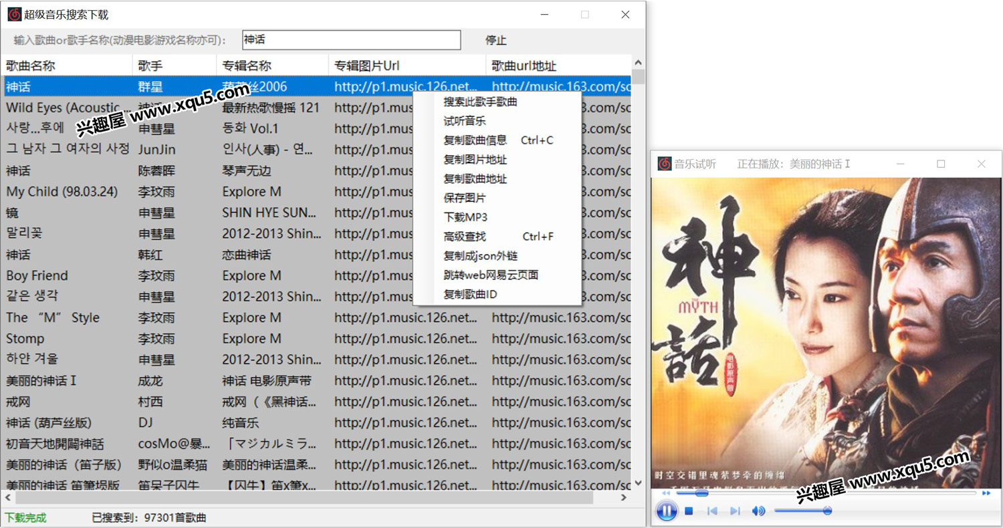The width and height of the screenshot is (1003, 528).
Task: Select the song 镜
Action: pyautogui.click(x=13, y=213)
